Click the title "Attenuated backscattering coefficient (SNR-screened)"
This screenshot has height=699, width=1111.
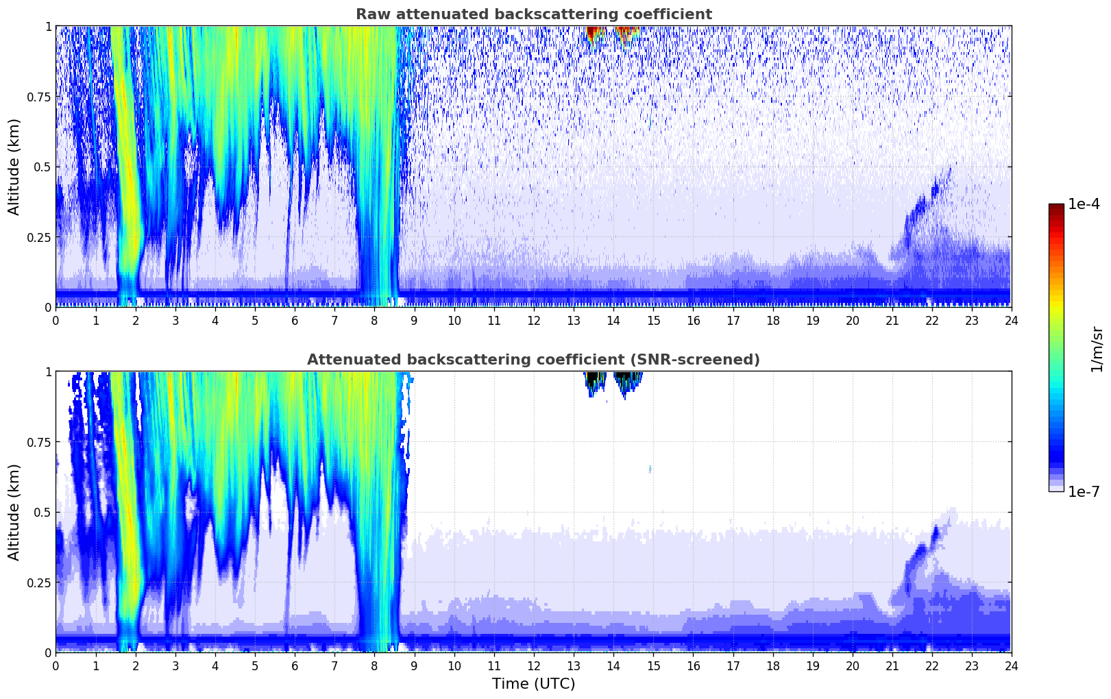point(533,360)
